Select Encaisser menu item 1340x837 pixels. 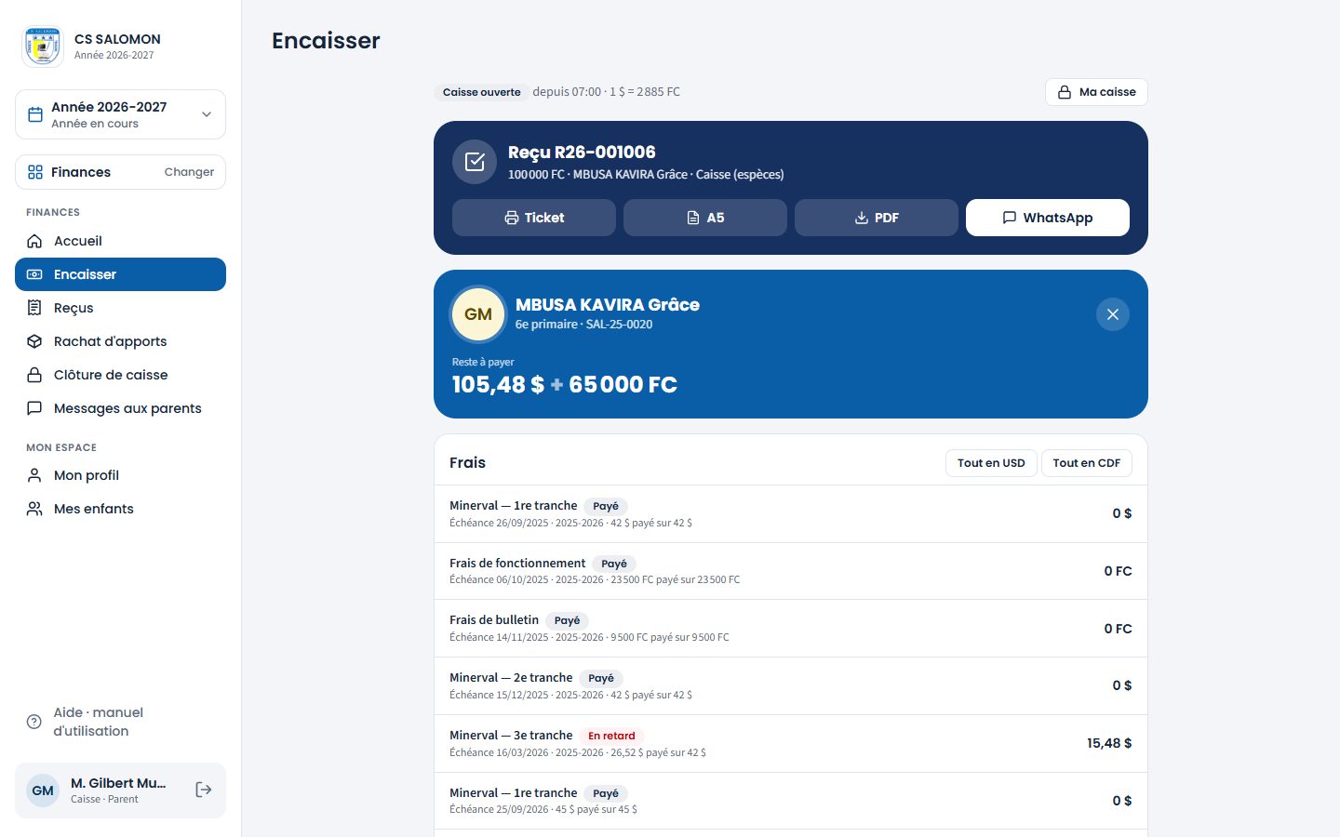[120, 274]
